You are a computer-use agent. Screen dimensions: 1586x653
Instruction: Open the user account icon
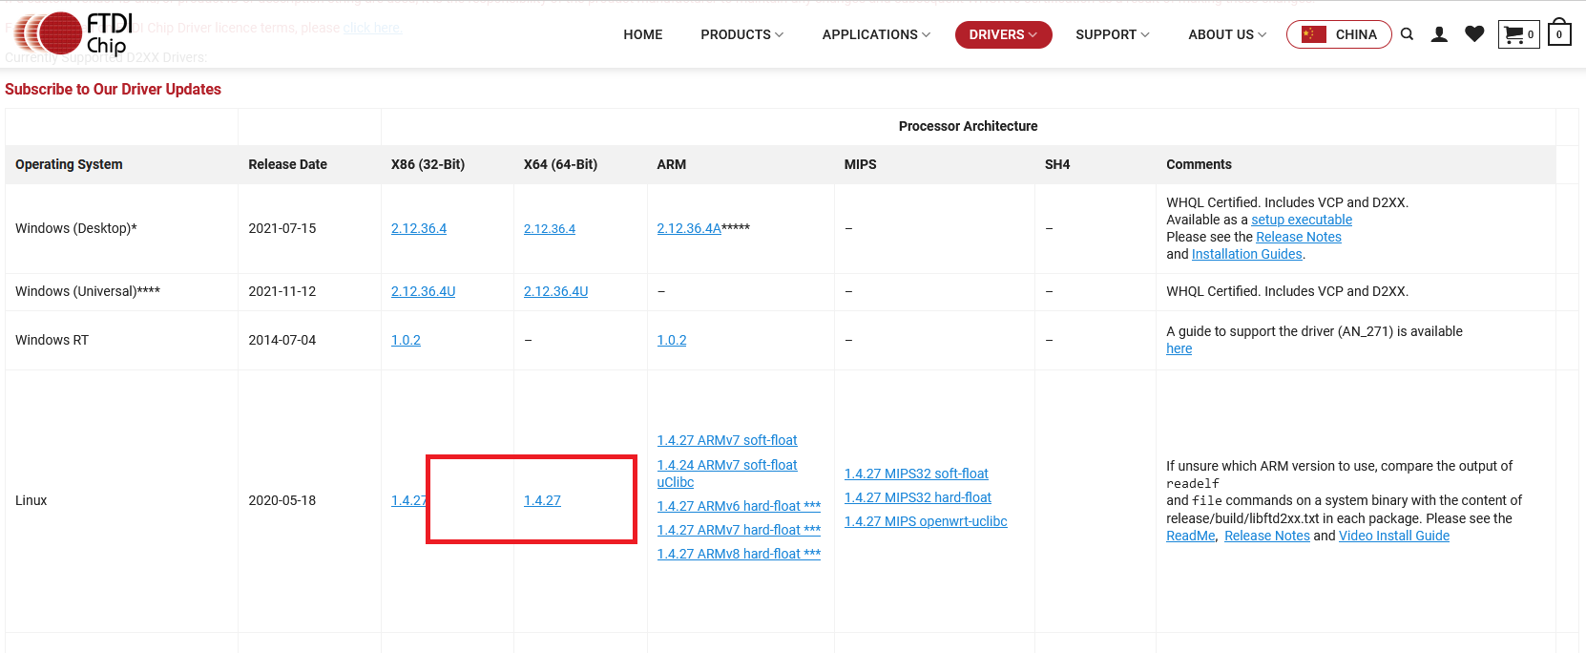(1439, 34)
